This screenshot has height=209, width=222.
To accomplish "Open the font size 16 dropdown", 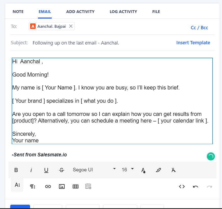I will click(128, 170).
